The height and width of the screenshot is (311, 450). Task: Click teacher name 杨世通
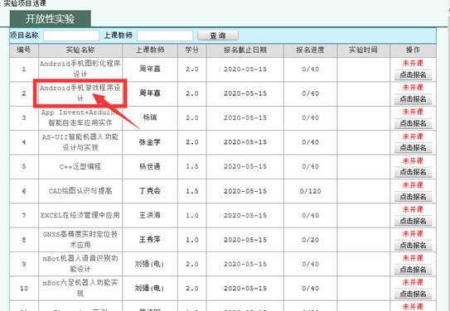coord(150,166)
